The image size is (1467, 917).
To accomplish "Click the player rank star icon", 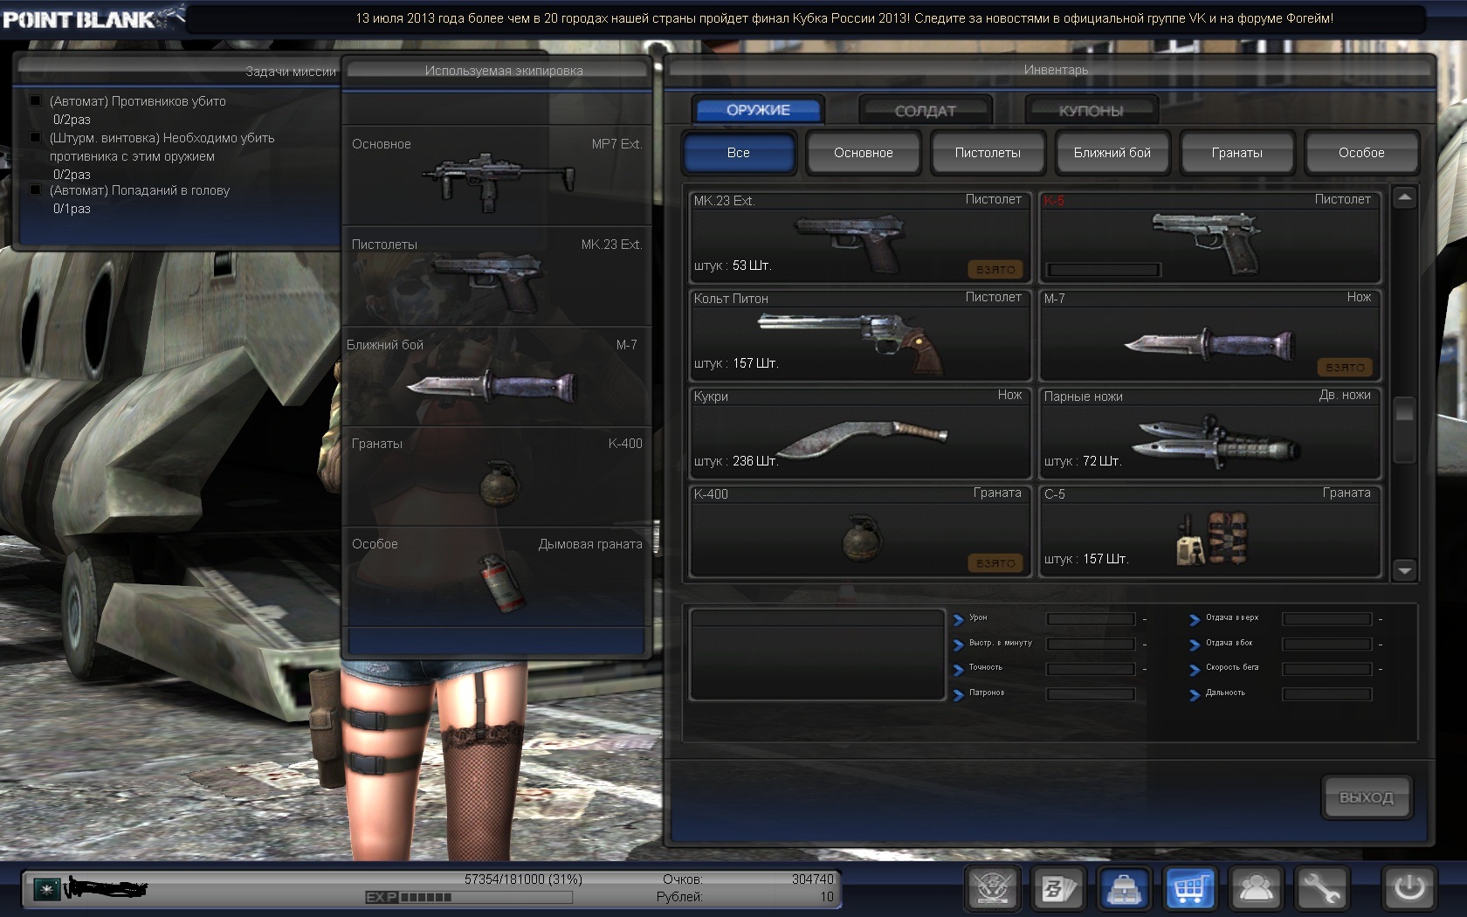I will coord(45,889).
